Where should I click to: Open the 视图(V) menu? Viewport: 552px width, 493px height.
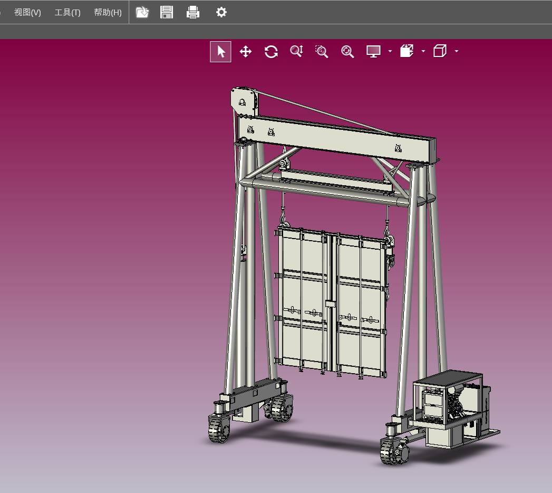[x=27, y=12]
